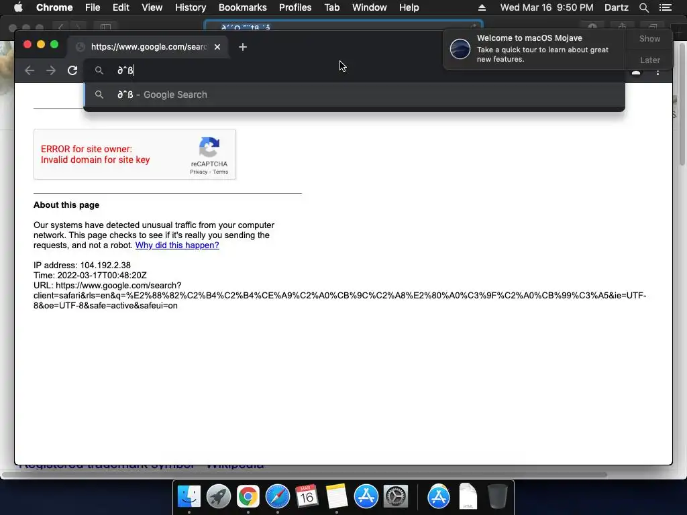Image resolution: width=687 pixels, height=515 pixels.
Task: Open the Profiles menu
Action: 295,7
